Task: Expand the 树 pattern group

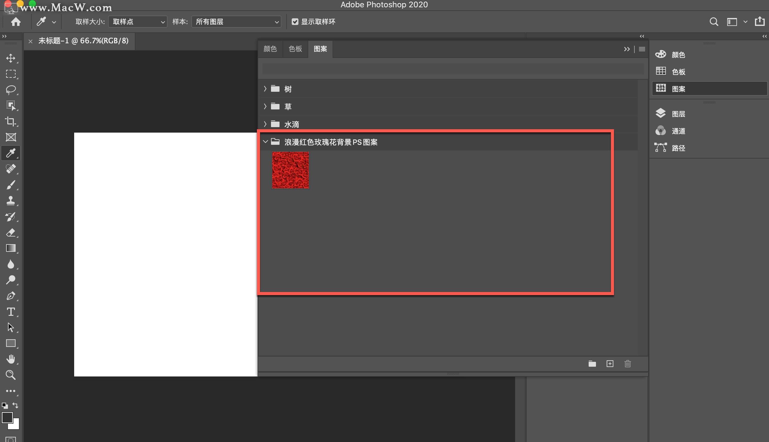Action: tap(265, 89)
